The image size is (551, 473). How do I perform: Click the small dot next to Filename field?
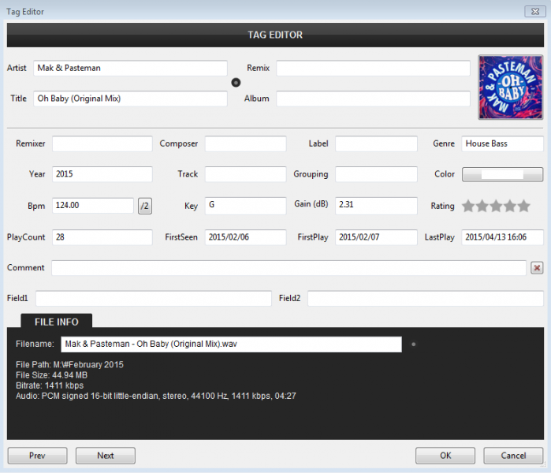(414, 345)
